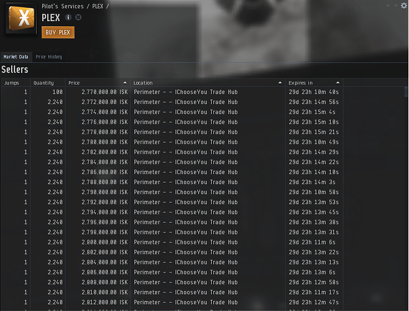Viewport: 409px width, 311px height.
Task: Sort sellers by Quantity column
Action: (x=48, y=83)
